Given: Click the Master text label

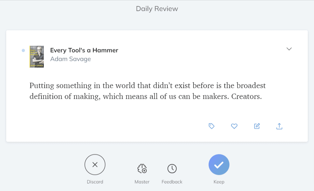Looking at the screenshot, I should (142, 182).
